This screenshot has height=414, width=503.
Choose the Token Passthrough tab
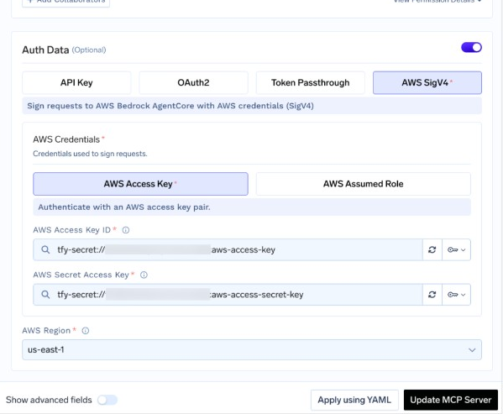(310, 83)
